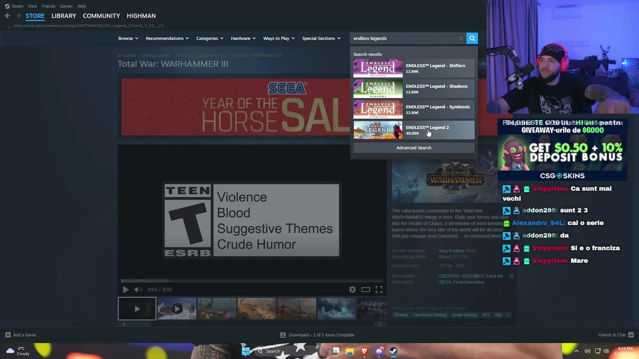Open Friends & Chat
Viewport: 639px width, 359px height.
point(616,335)
